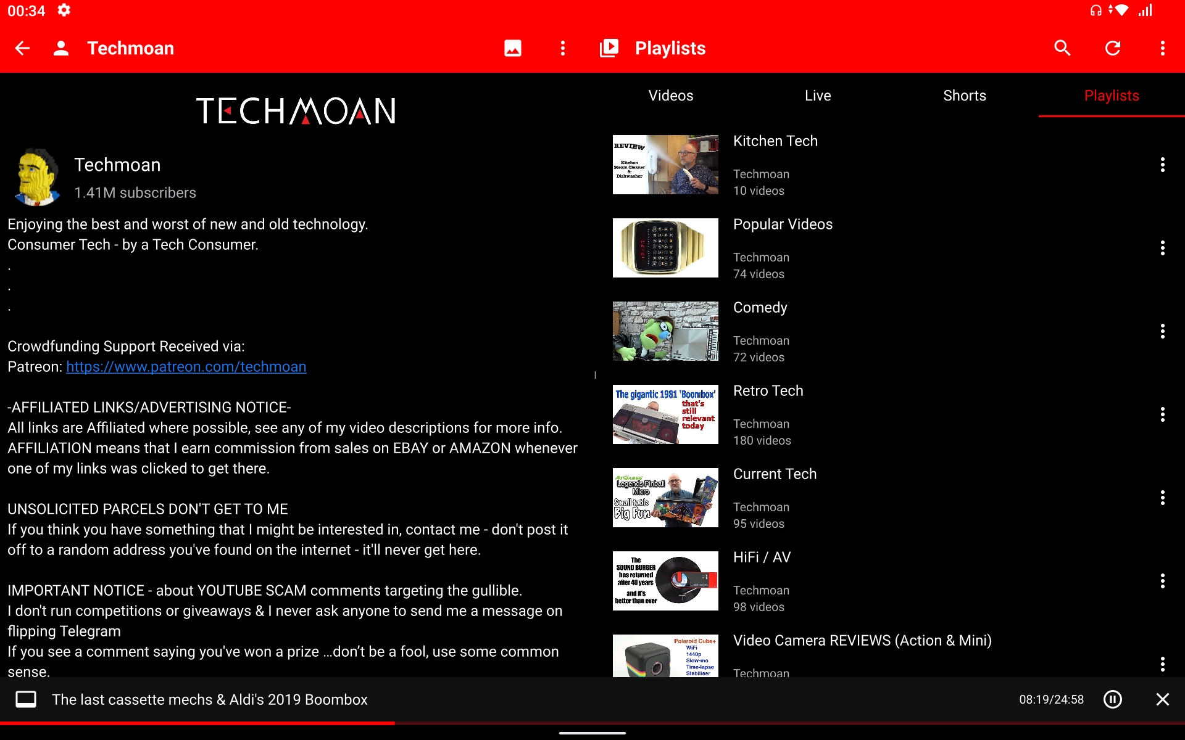Tap the Playlists library icon in header
Screen dimensions: 1185x740
click(609, 48)
